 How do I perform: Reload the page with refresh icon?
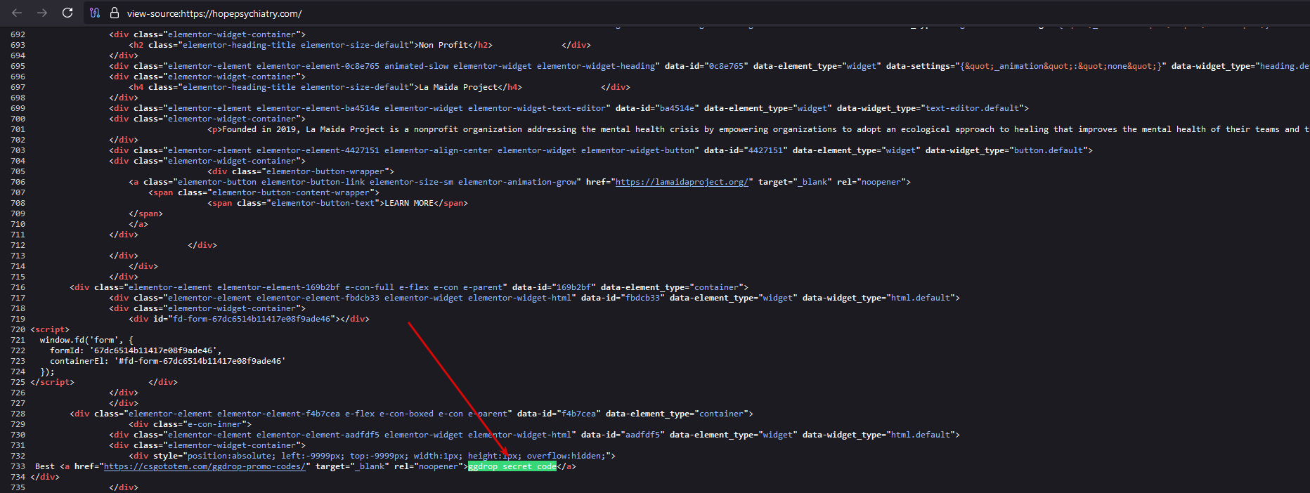tap(67, 13)
